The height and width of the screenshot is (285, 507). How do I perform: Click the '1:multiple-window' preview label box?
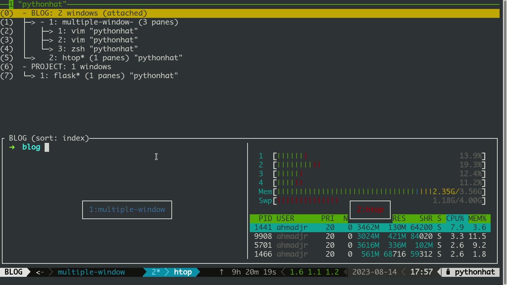pos(127,210)
